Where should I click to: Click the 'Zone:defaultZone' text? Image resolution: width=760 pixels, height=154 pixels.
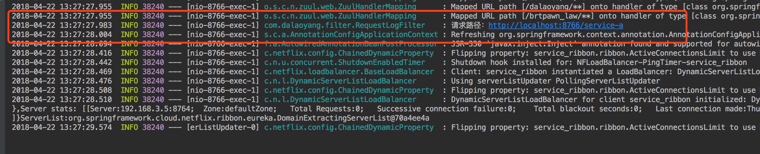(x=240, y=109)
